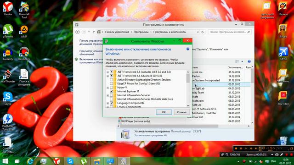Launch AIMP from the desktop

point(24,32)
